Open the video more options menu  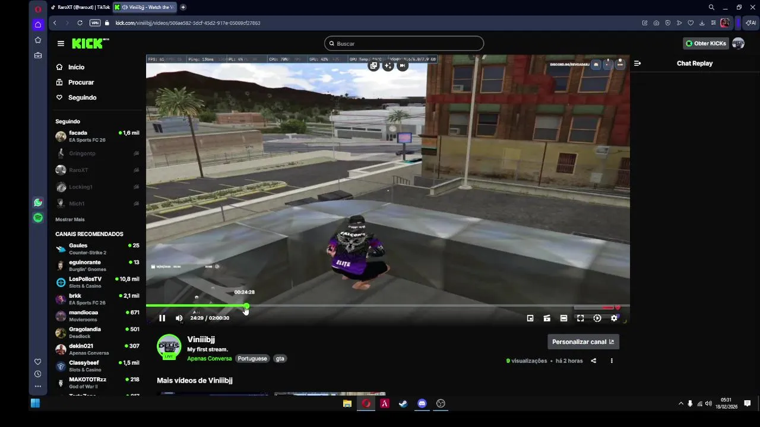(612, 361)
